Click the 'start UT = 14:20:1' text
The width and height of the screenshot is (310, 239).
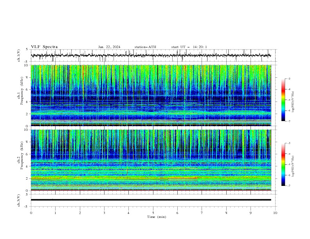tap(189, 47)
